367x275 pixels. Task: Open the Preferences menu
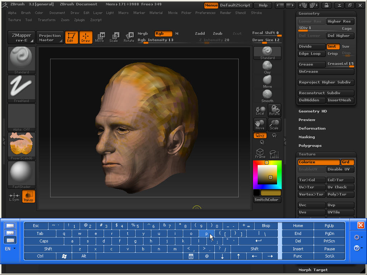(205, 13)
